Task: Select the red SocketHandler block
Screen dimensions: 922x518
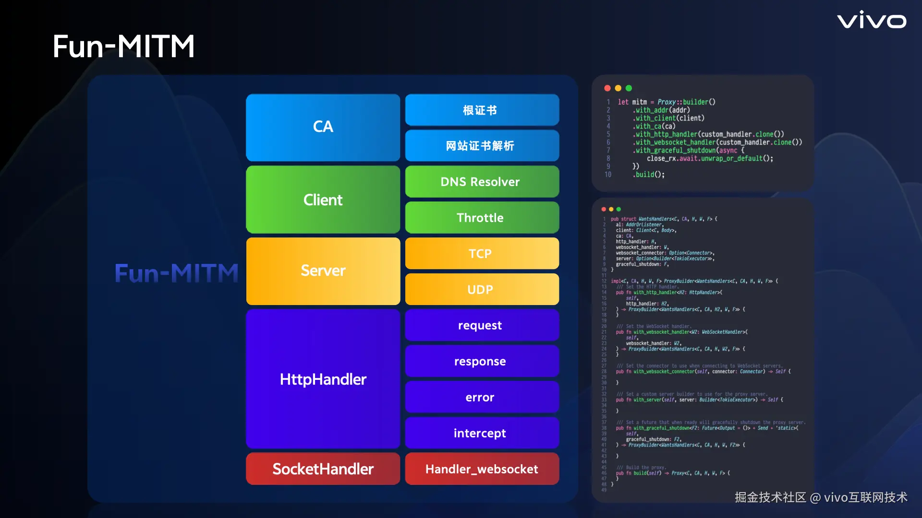Action: 323,469
